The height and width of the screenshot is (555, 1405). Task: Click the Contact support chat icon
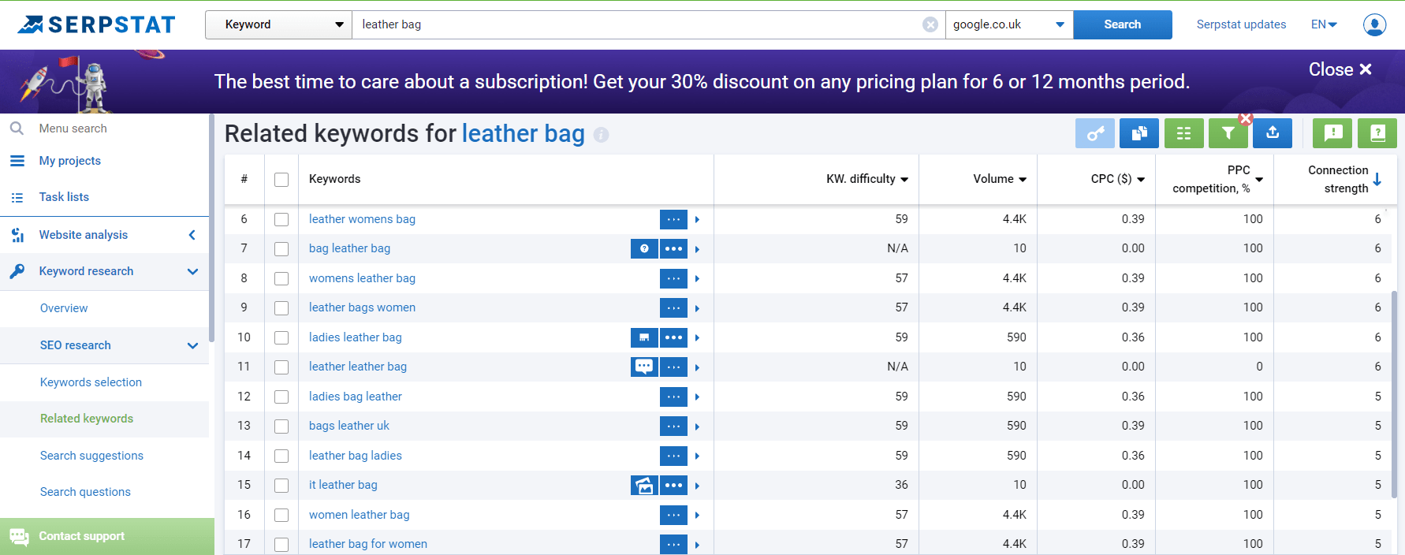tap(19, 537)
